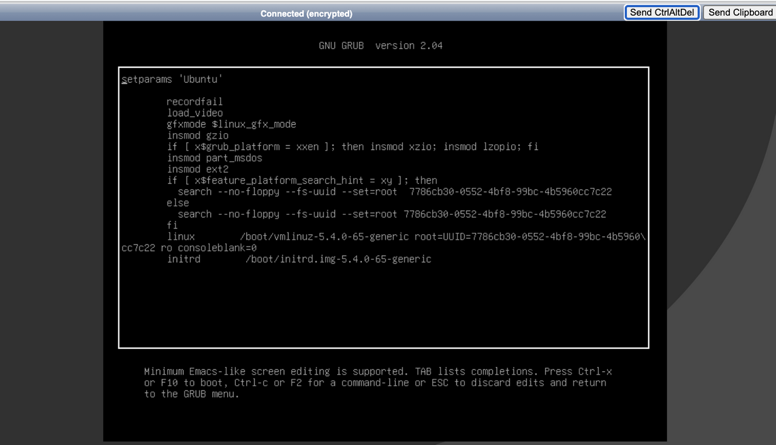Click the 'F10 to boot' help line
This screenshot has height=445, width=776.
375,383
